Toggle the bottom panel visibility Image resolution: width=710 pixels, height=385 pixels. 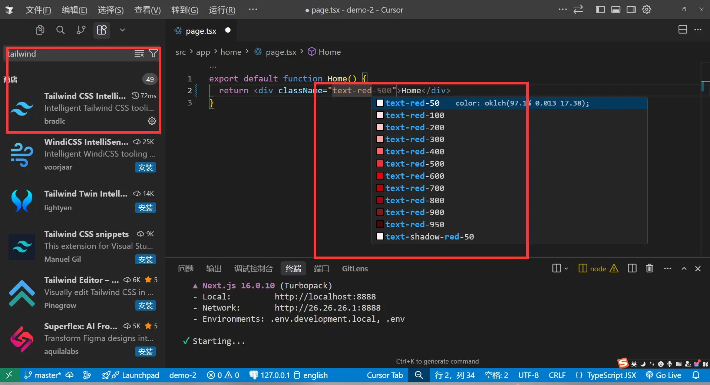click(x=616, y=9)
